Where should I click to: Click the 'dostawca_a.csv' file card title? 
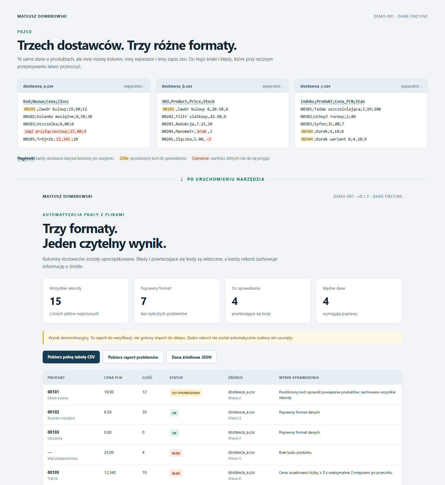click(x=38, y=86)
